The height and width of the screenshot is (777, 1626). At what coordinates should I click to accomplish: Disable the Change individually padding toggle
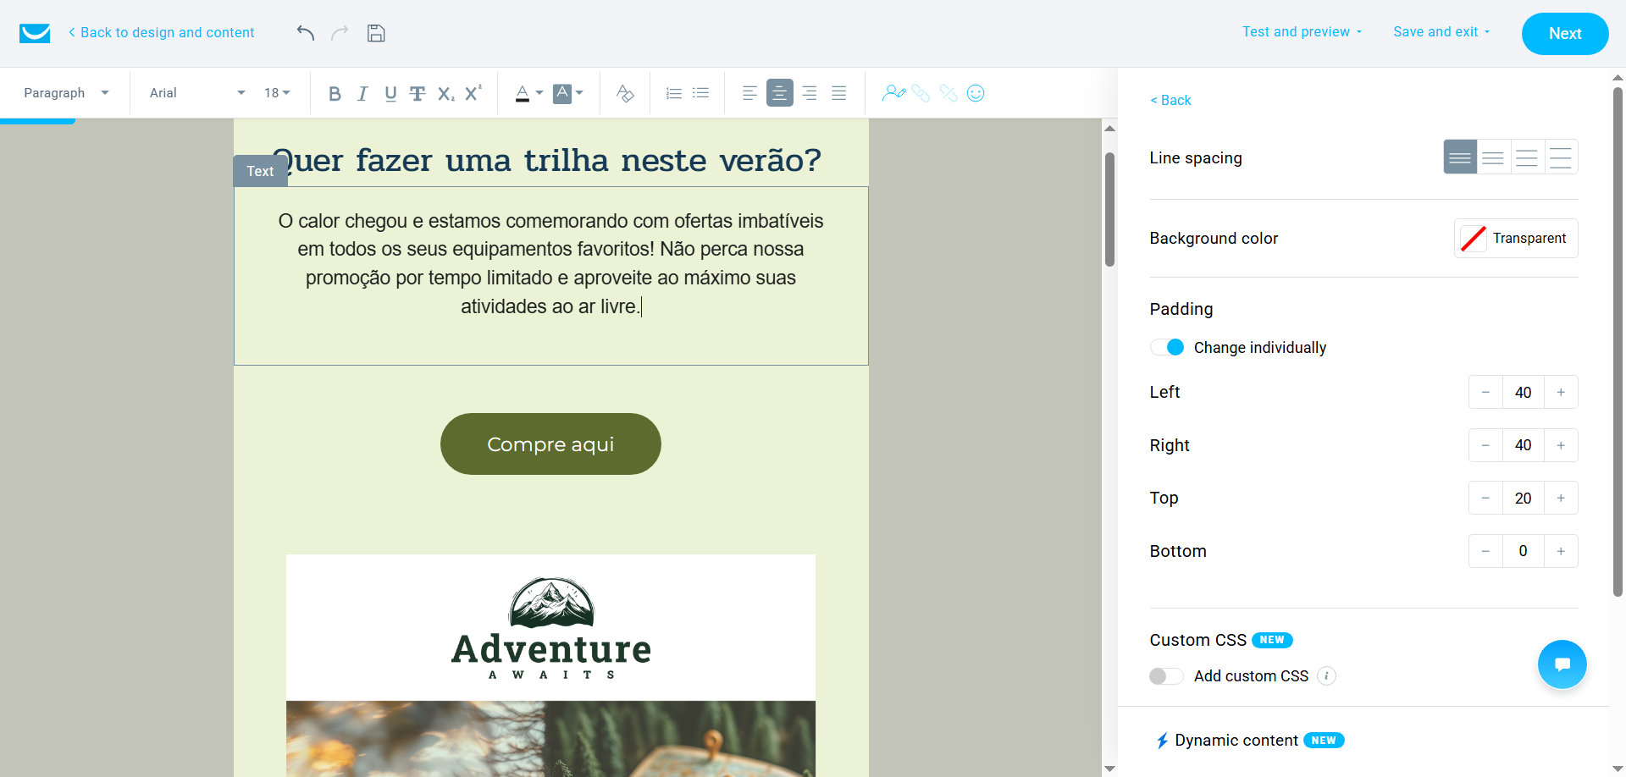[x=1168, y=347]
